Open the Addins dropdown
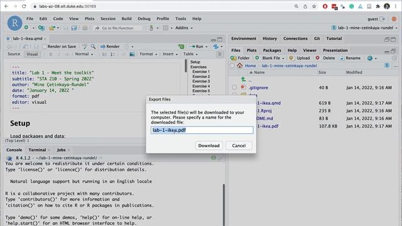402x226 pixels. click(184, 28)
